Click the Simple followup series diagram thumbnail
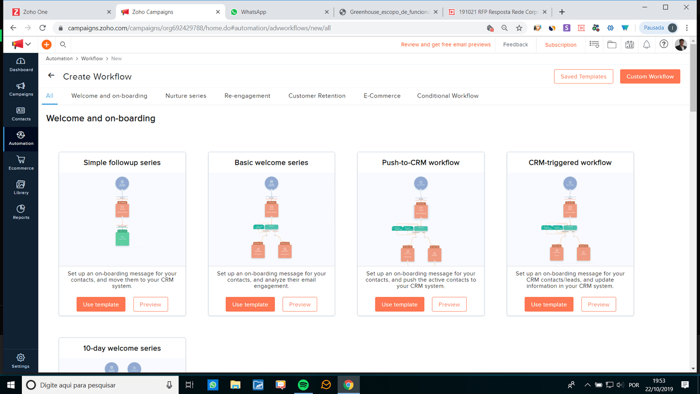 [x=122, y=219]
